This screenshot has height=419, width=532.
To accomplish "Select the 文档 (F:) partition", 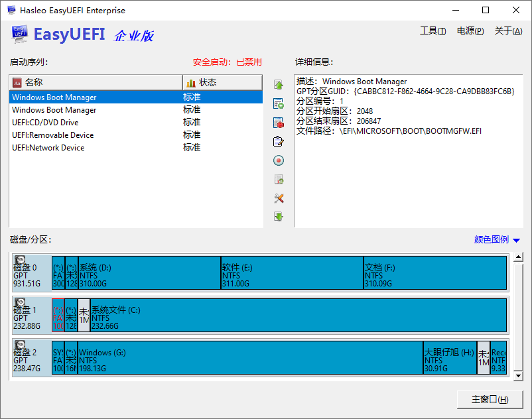I will [x=435, y=273].
